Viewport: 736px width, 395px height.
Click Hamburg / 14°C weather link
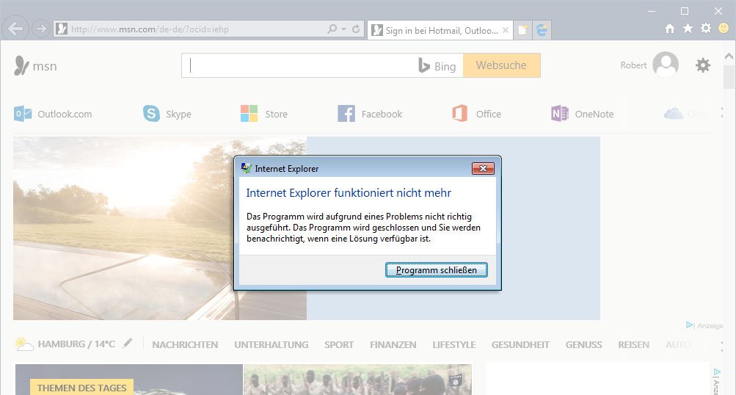pyautogui.click(x=76, y=344)
